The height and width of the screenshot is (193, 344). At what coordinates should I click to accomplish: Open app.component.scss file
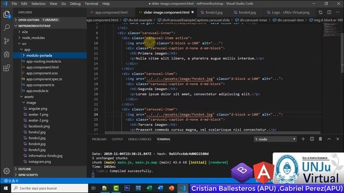pos(42,73)
